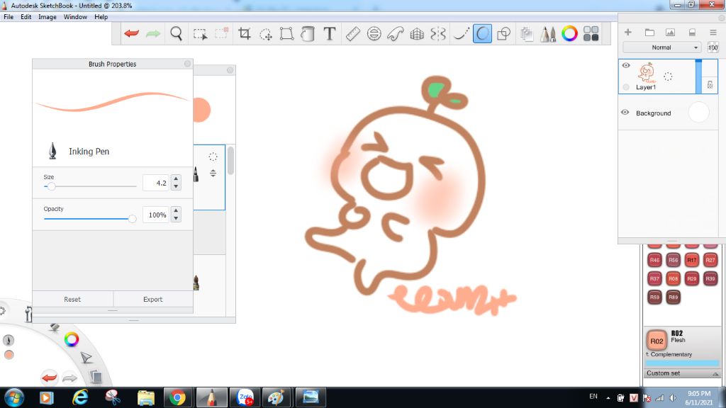Open the layer editor hamburger menu
Image resolution: width=726 pixels, height=408 pixels.
point(713,32)
